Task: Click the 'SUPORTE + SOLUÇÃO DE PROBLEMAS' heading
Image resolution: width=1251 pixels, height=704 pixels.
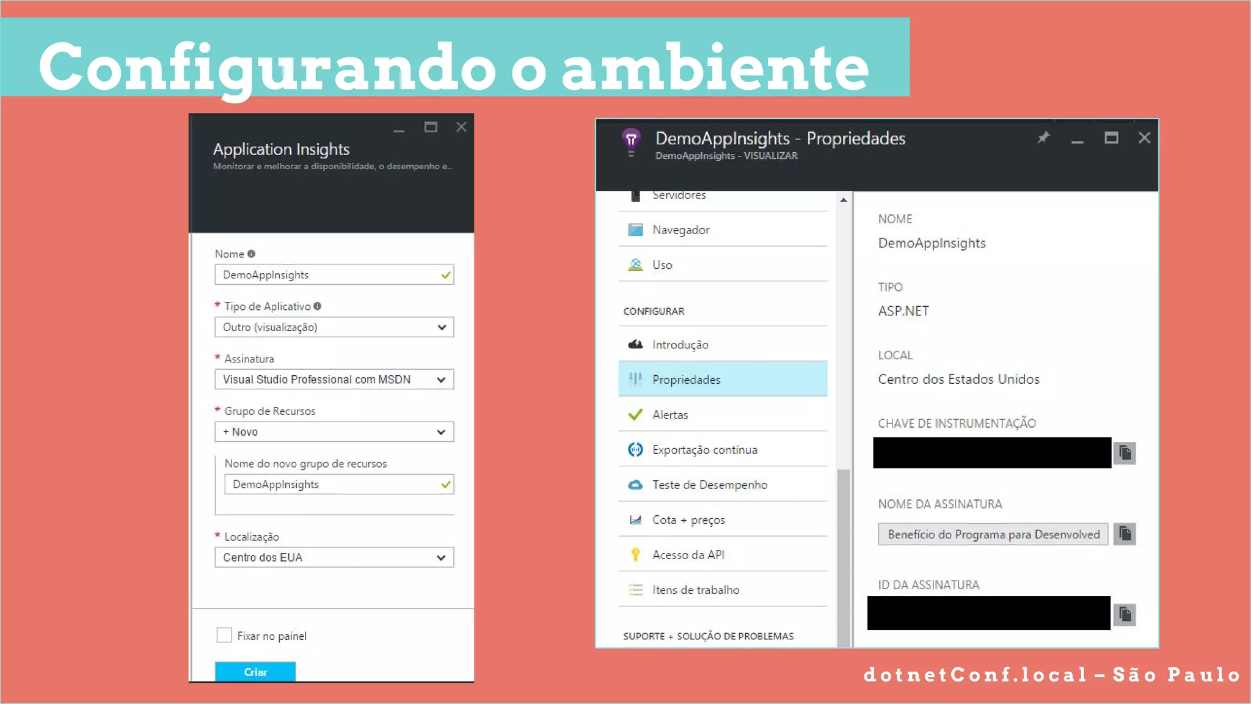Action: click(709, 636)
